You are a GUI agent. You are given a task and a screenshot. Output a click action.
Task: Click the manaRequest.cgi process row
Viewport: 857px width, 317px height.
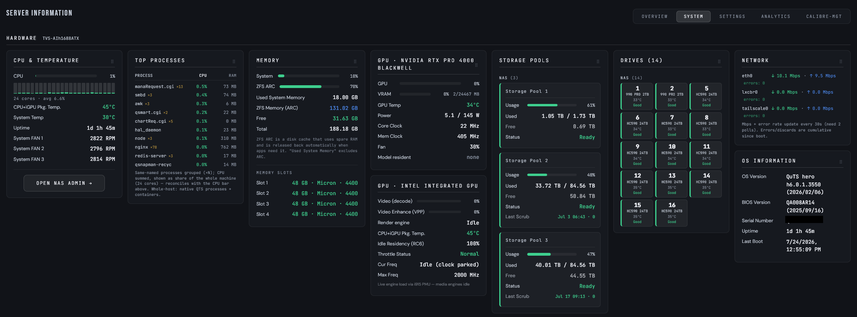185,86
